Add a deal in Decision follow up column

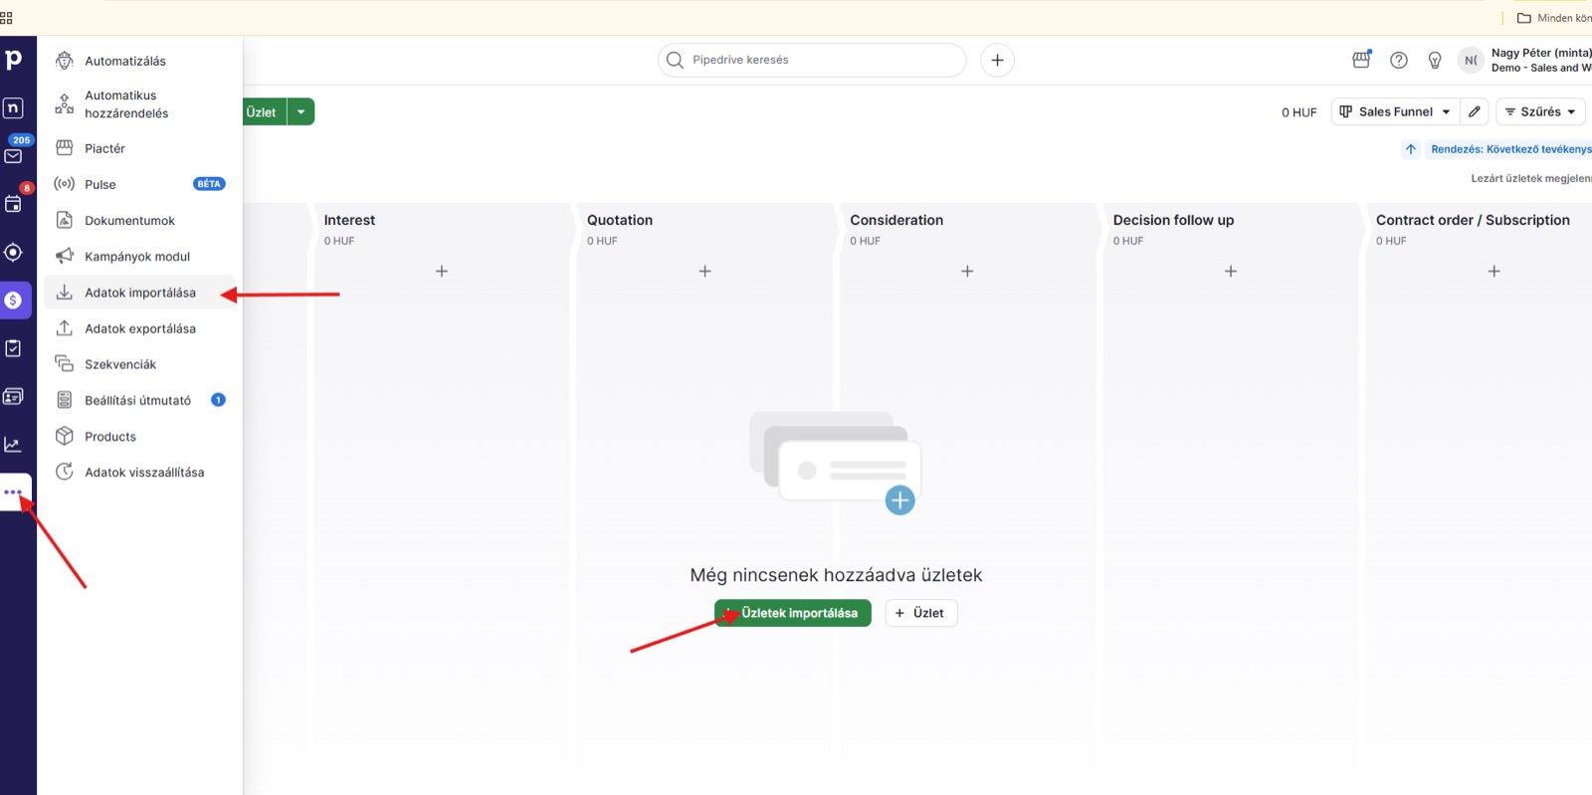pyautogui.click(x=1231, y=271)
